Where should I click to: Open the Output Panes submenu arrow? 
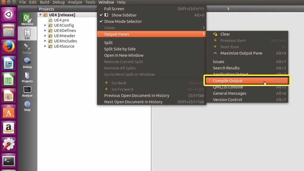click(x=203, y=34)
